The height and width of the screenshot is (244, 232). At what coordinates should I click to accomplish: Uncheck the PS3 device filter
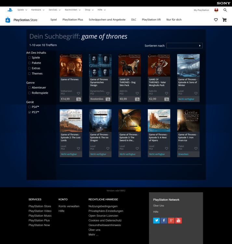pyautogui.click(x=30, y=112)
